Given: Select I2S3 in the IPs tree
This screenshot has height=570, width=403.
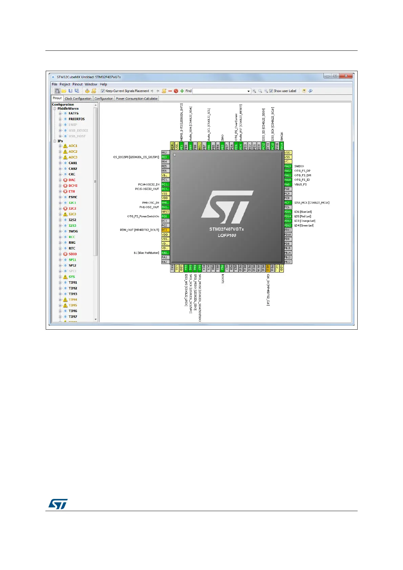Looking at the screenshot, I should pos(72,226).
